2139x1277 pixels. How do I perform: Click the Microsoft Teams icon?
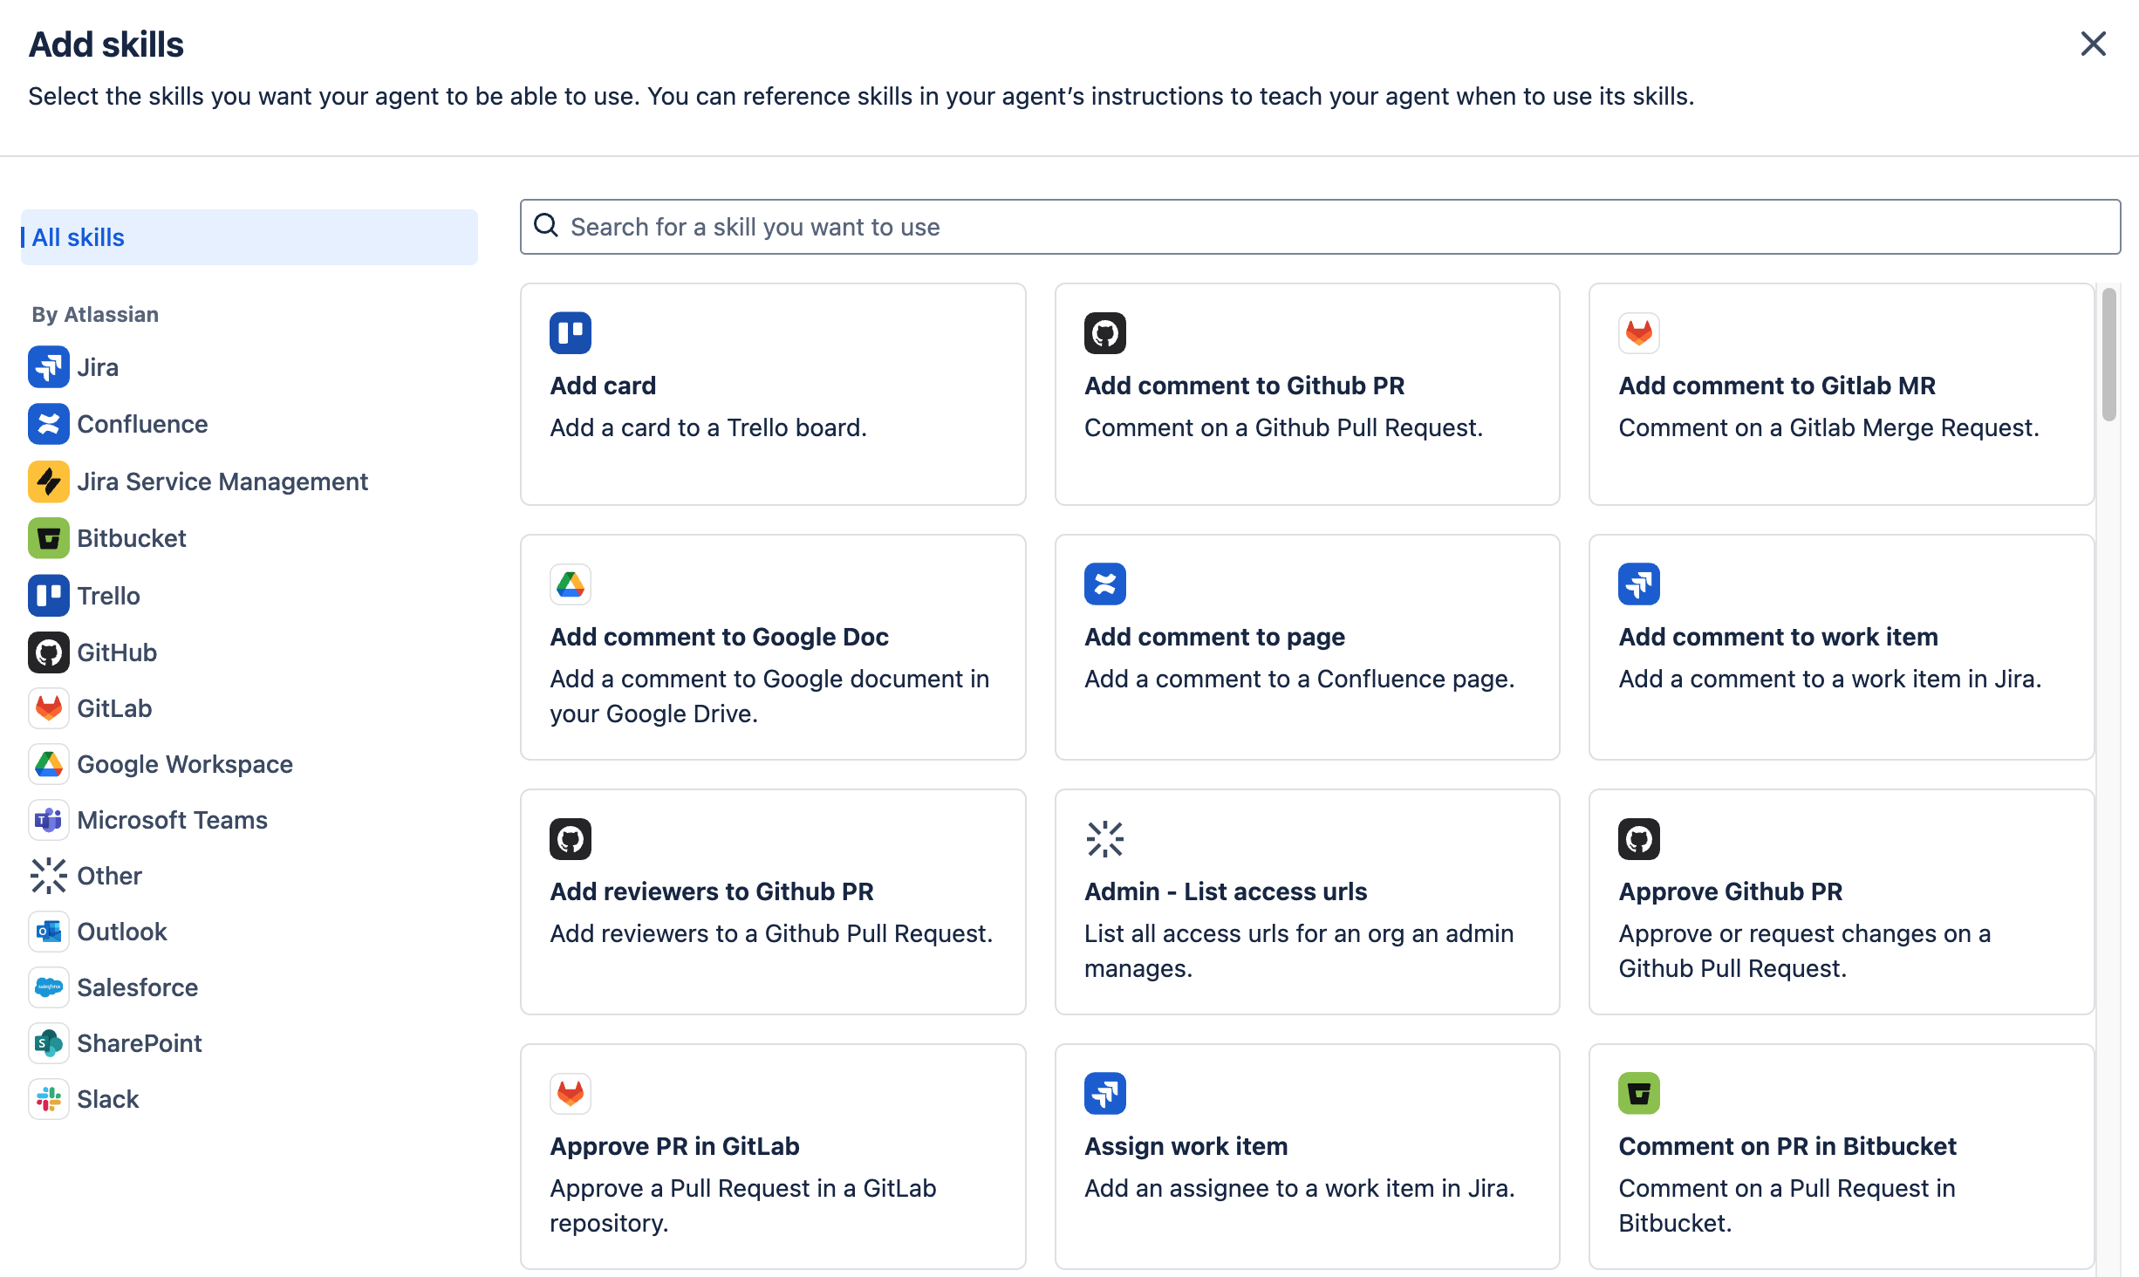pyautogui.click(x=48, y=820)
